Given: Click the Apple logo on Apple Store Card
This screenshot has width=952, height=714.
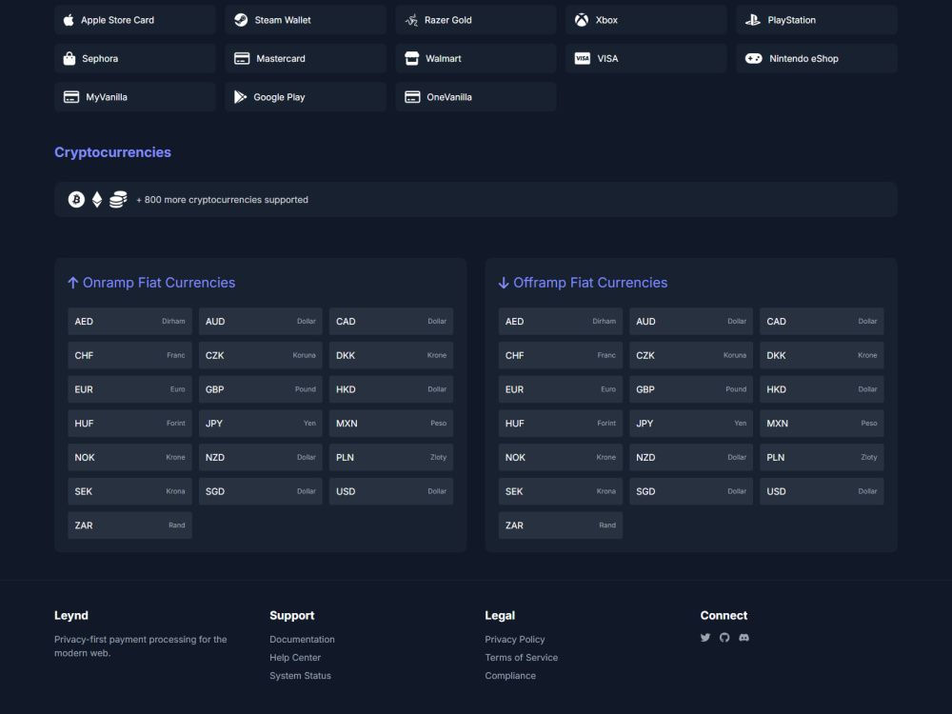Looking at the screenshot, I should click(x=69, y=20).
